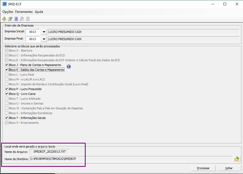Click the 'Empresa Final:' label
Image resolution: width=243 pixels, height=174 pixels.
14,38
